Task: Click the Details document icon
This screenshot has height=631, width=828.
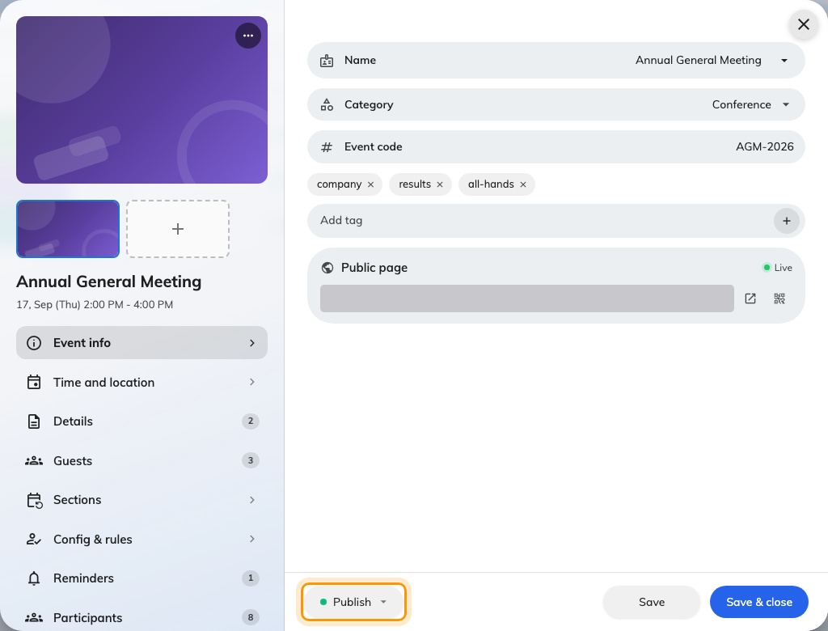Action: point(34,421)
